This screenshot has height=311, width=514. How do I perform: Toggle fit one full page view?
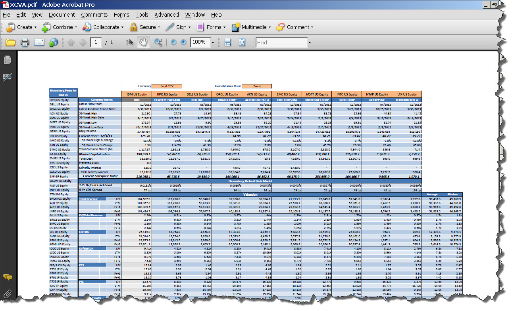point(242,42)
